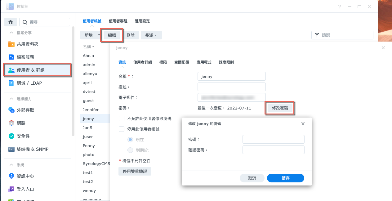Open the 資訊 tab in jenny dialog
This screenshot has width=392, height=201.
click(x=122, y=62)
